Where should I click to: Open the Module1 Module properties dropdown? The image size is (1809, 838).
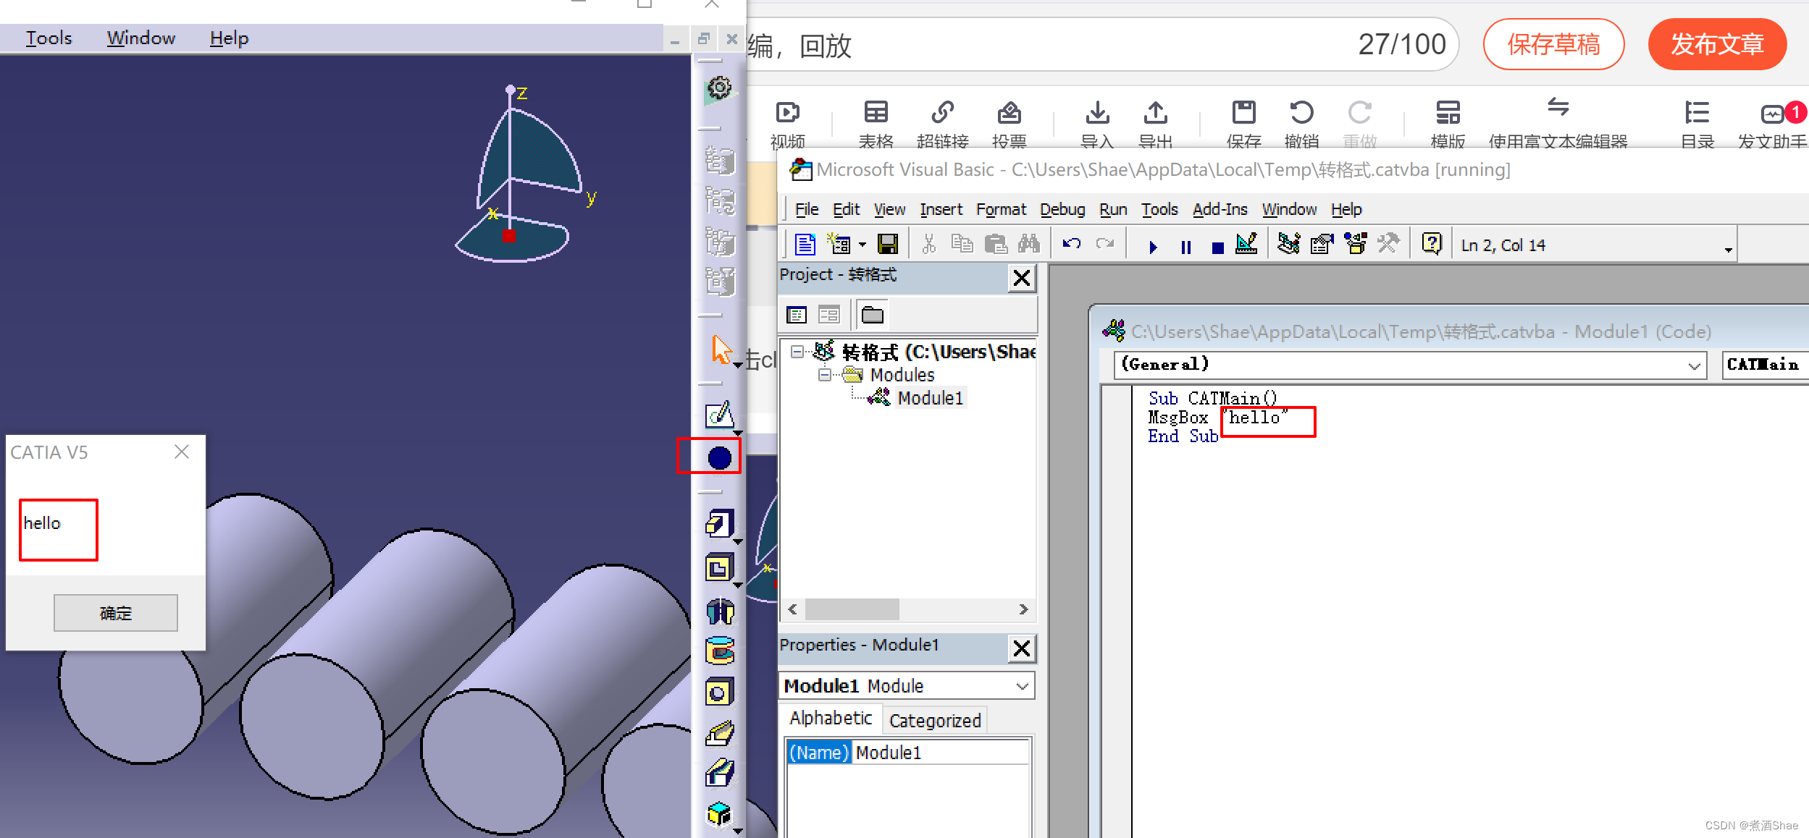pos(1023,686)
